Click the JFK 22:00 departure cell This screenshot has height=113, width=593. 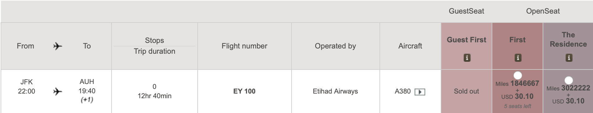[26, 87]
